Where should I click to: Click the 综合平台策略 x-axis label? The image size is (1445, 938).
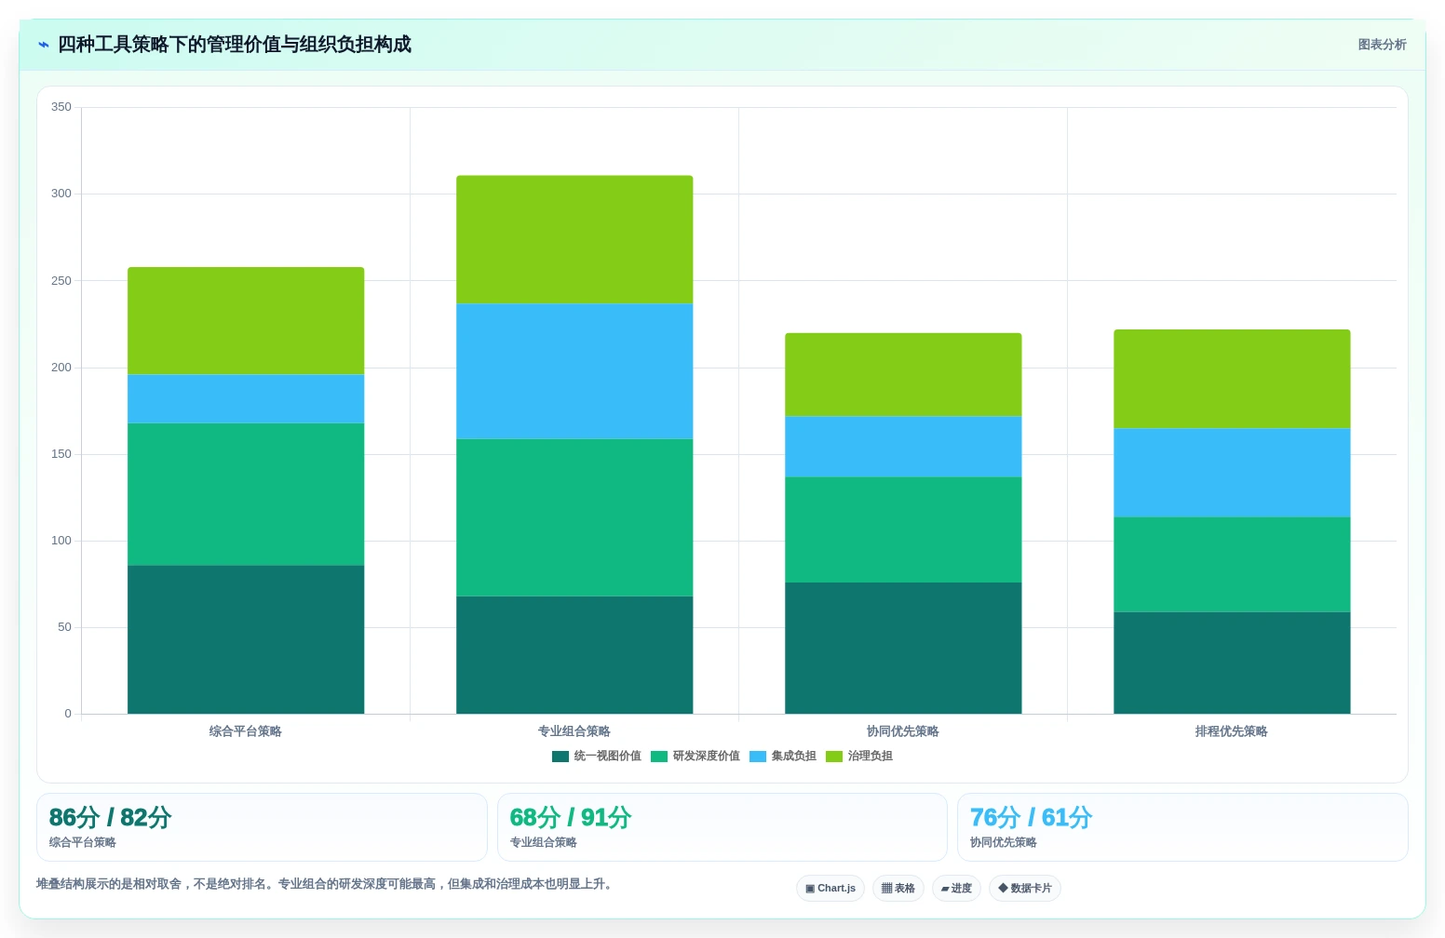coord(246,731)
